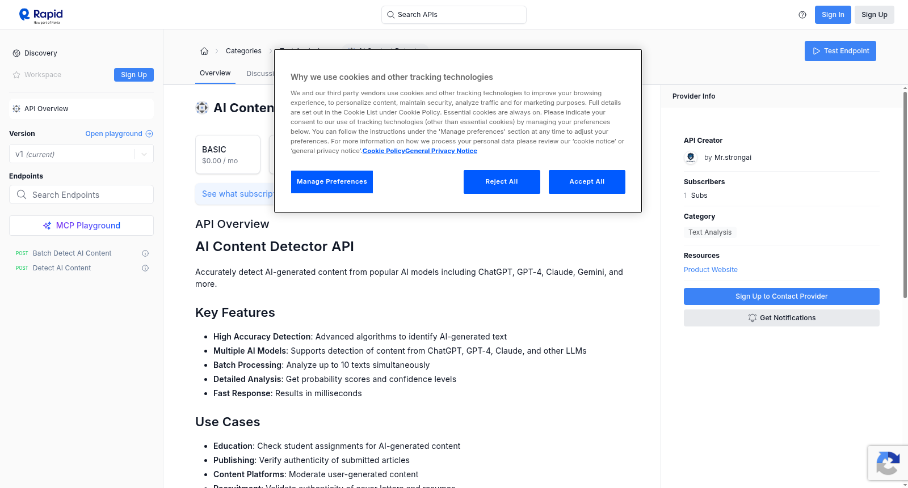Image resolution: width=908 pixels, height=488 pixels.
Task: Click the See what subscription link
Action: coord(238,194)
